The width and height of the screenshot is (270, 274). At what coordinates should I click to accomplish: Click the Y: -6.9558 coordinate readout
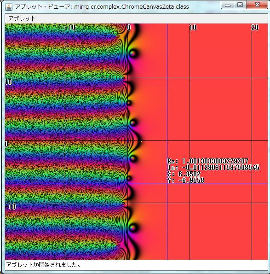point(186,181)
